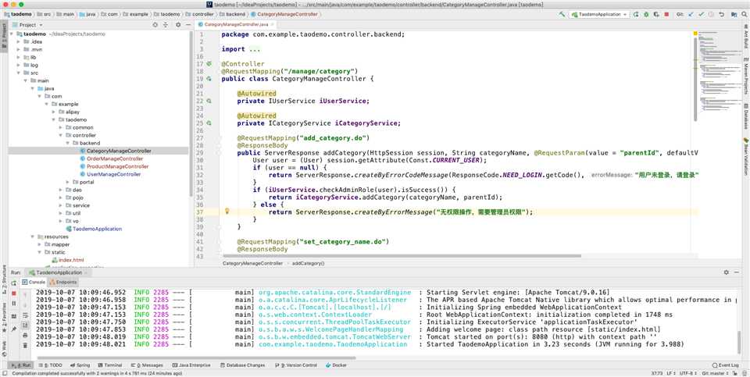The width and height of the screenshot is (750, 377).
Task: Select the TaodemoApplication run tab
Action: pyautogui.click(x=59, y=272)
